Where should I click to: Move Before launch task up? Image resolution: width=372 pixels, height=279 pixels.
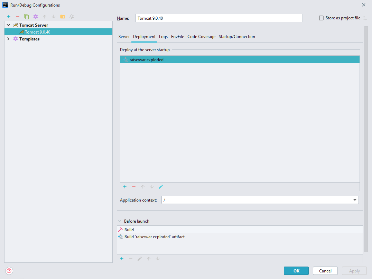pos(149,259)
